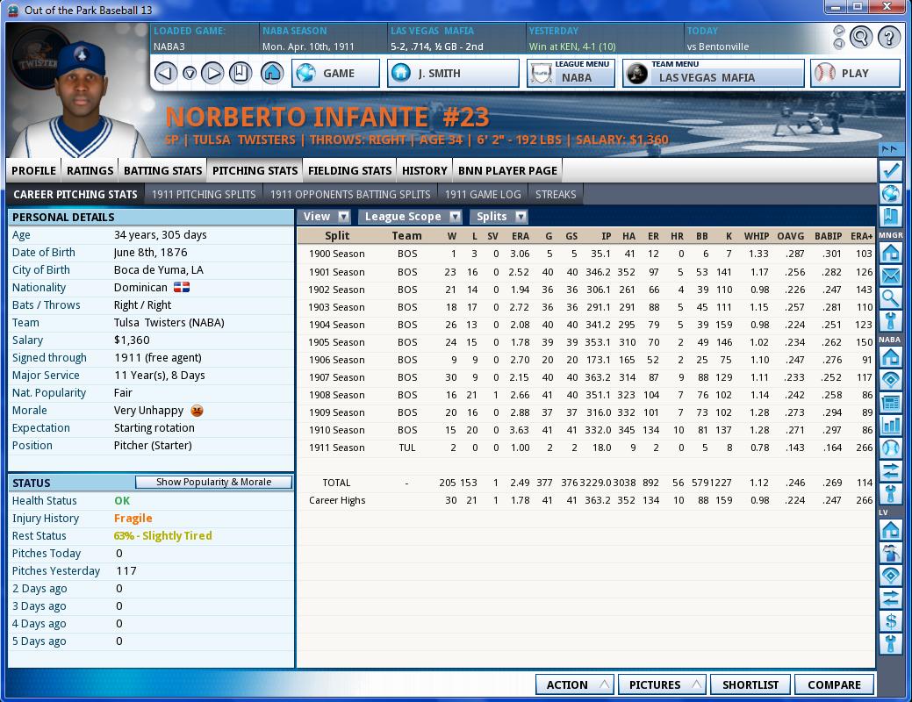The image size is (912, 702).
Task: Go back with the left arrow navigation button
Action: click(166, 74)
